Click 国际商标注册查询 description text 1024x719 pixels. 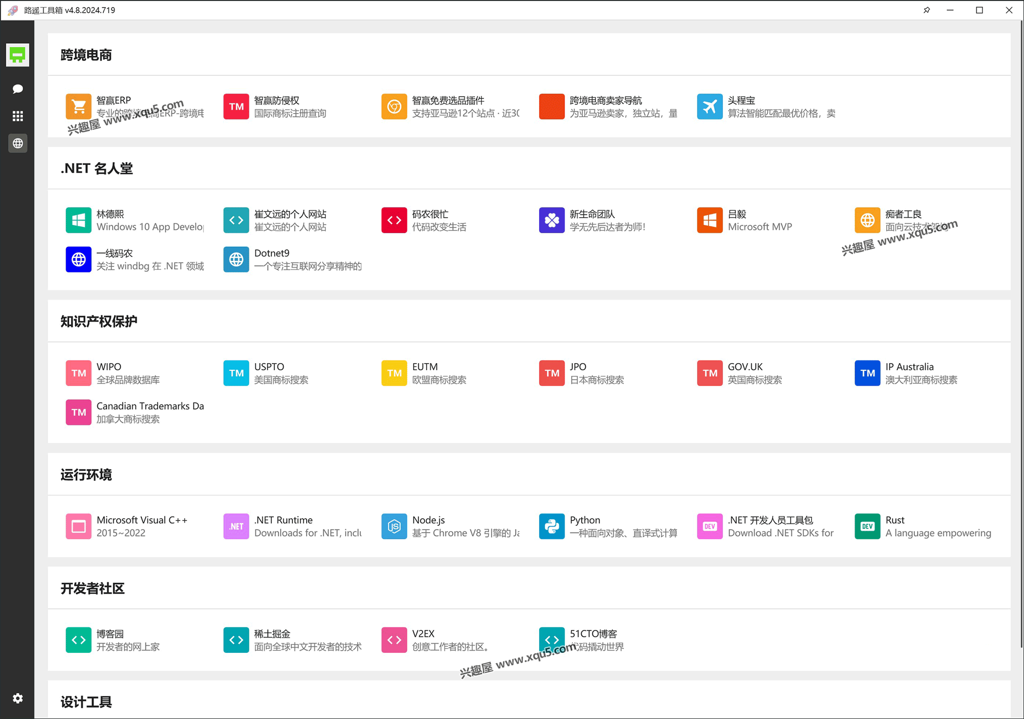[x=290, y=114]
